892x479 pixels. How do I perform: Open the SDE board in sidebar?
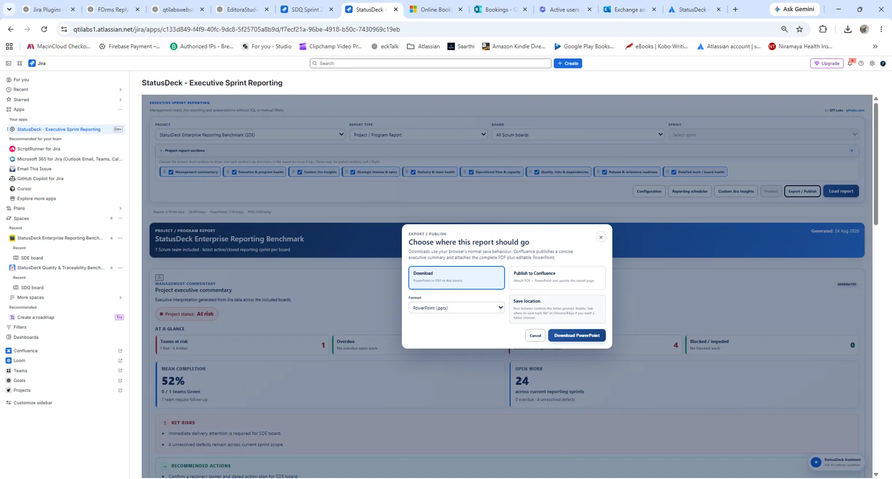(32, 258)
